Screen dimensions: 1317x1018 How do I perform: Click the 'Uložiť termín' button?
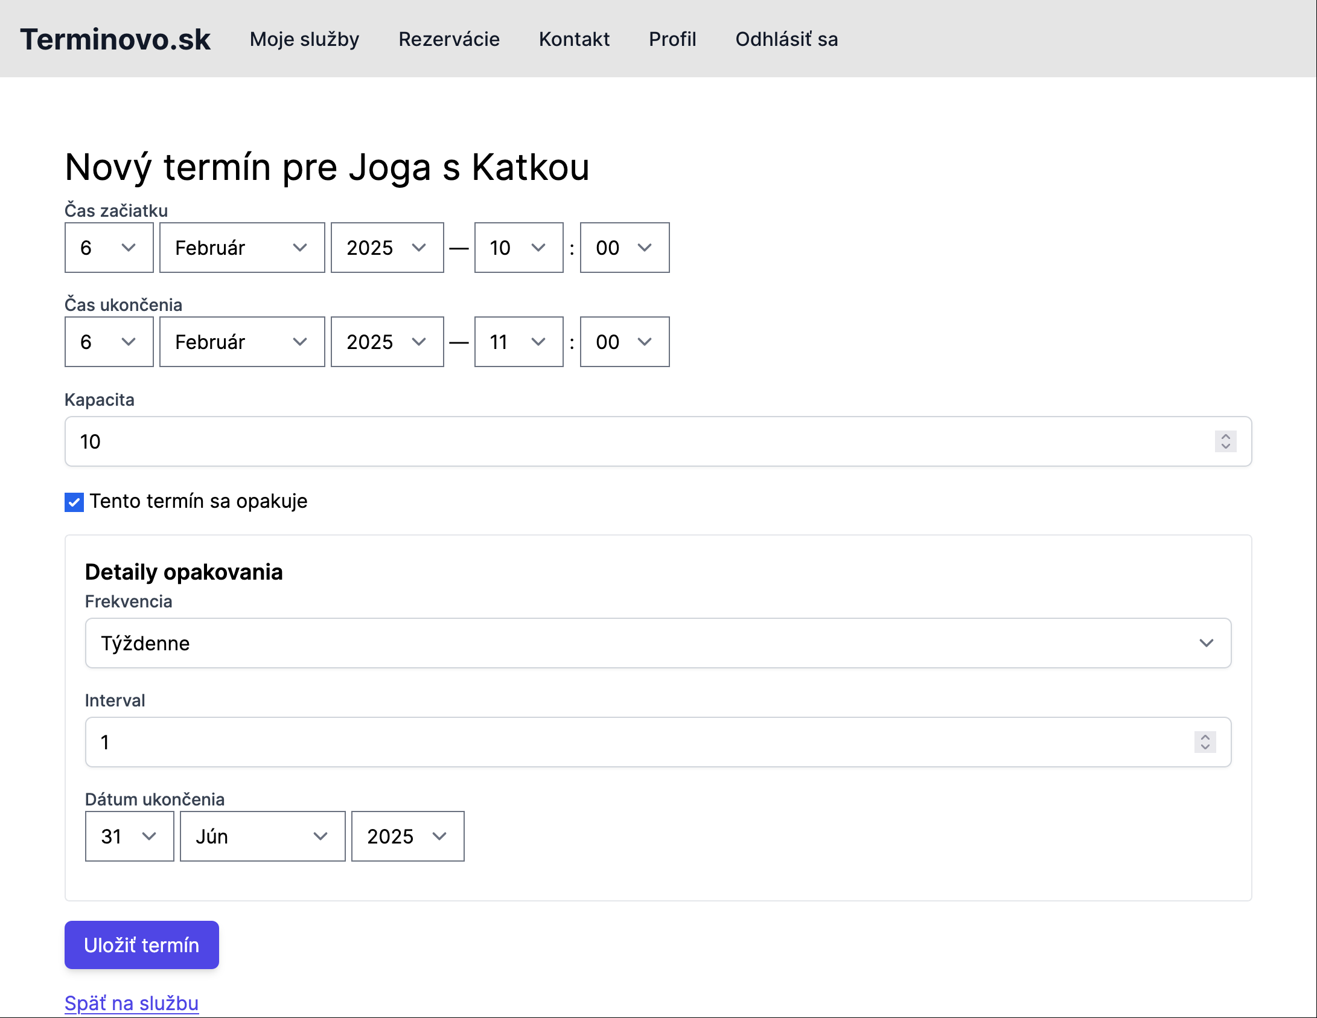point(141,945)
